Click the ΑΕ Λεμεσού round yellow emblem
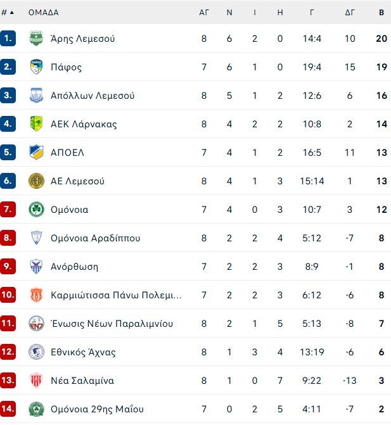 (x=36, y=181)
